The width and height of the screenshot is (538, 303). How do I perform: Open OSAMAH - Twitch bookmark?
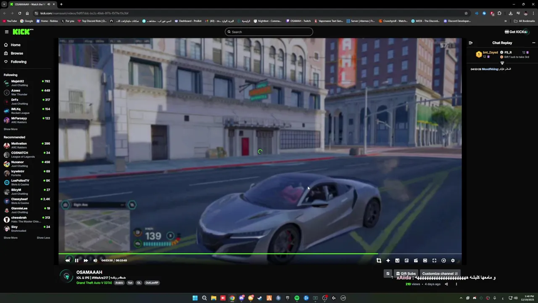[298, 21]
